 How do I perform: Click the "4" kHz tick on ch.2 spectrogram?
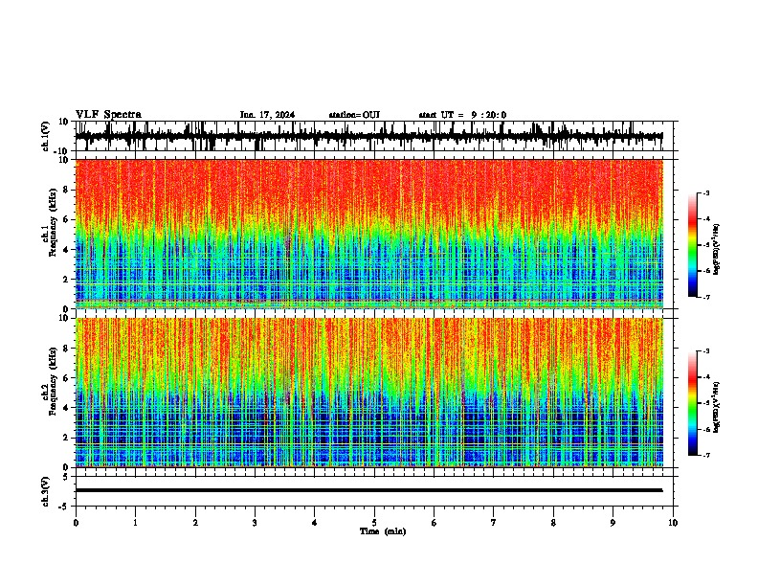pyautogui.click(x=66, y=408)
